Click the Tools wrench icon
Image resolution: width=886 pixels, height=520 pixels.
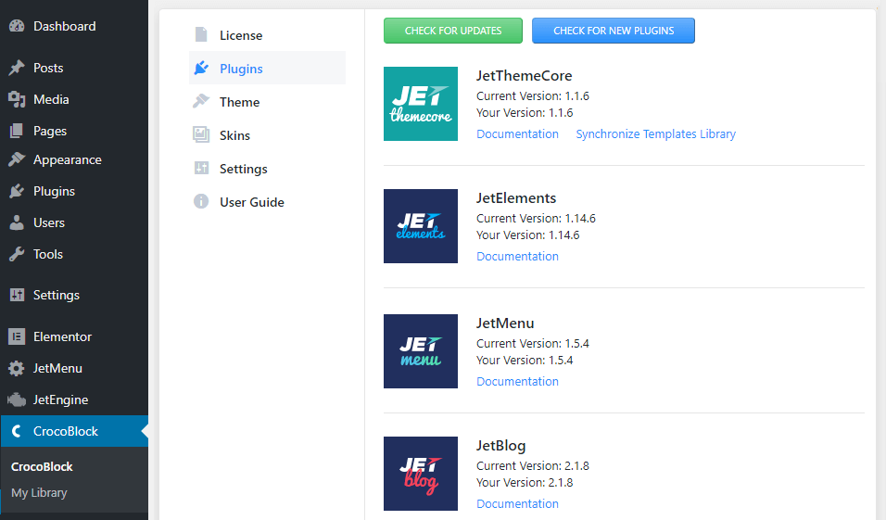[17, 254]
